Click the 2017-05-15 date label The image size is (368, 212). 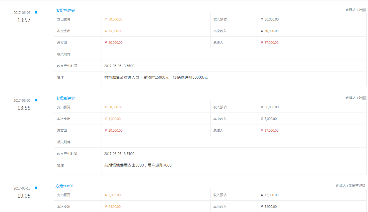coord(22,188)
